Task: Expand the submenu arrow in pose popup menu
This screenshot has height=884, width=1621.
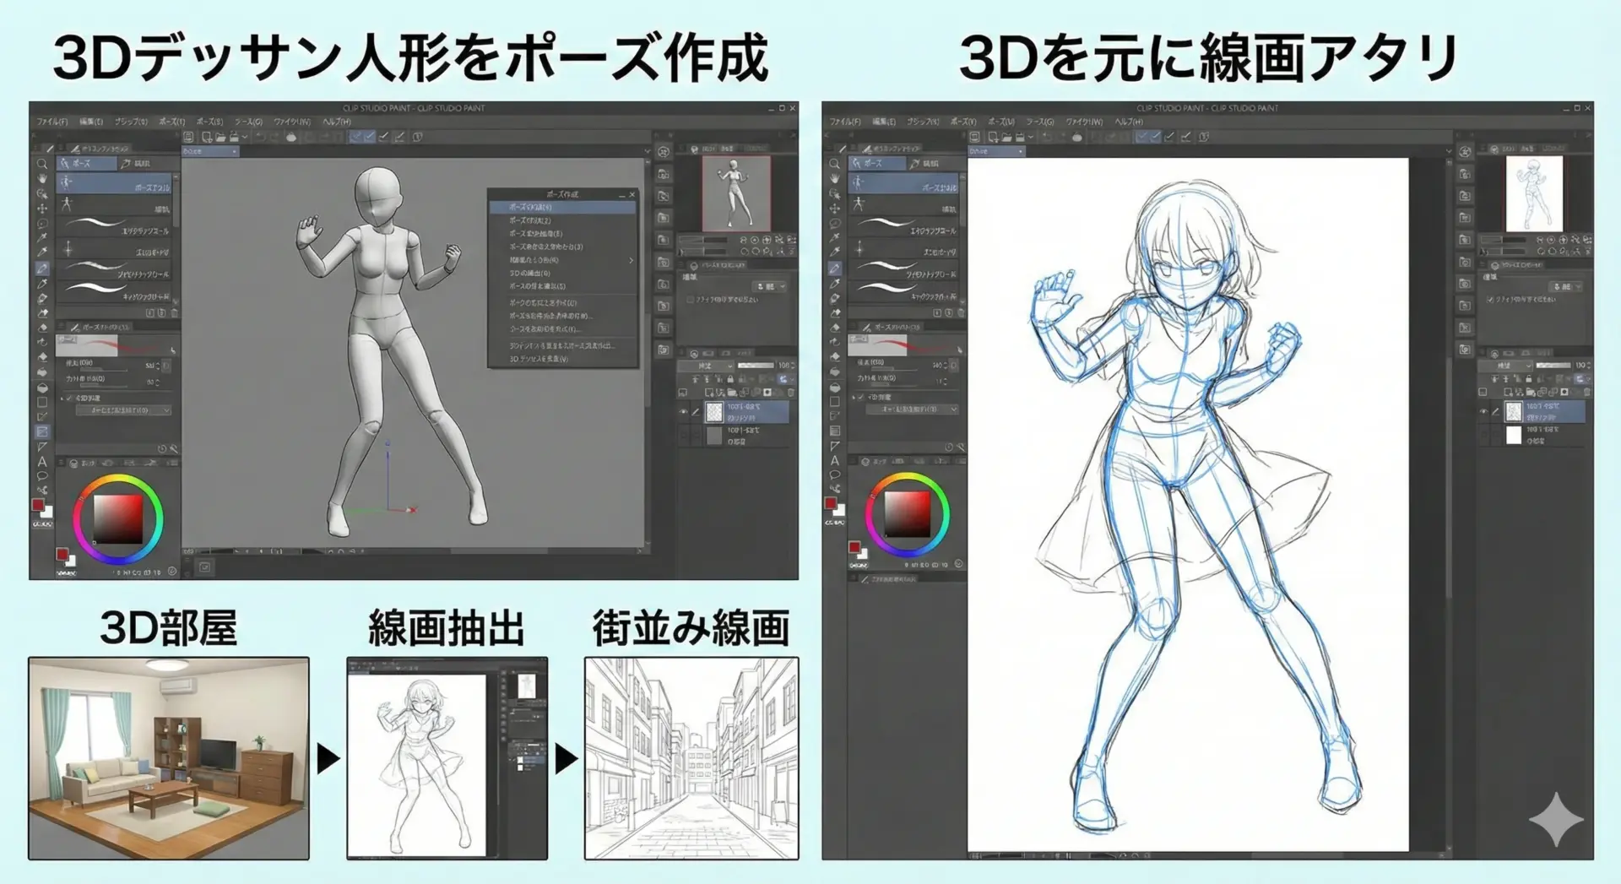Action: coord(631,260)
